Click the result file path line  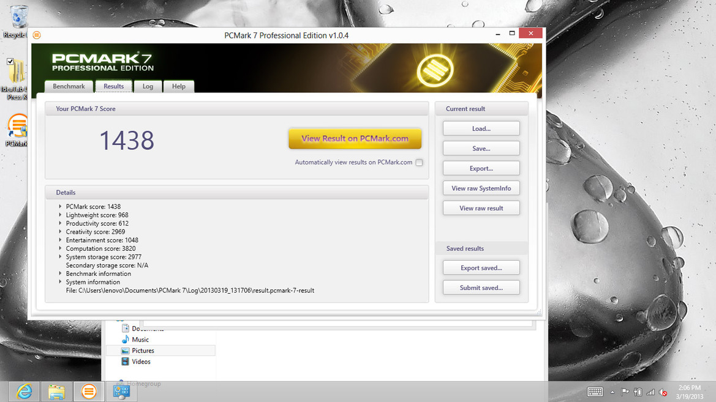click(x=190, y=290)
